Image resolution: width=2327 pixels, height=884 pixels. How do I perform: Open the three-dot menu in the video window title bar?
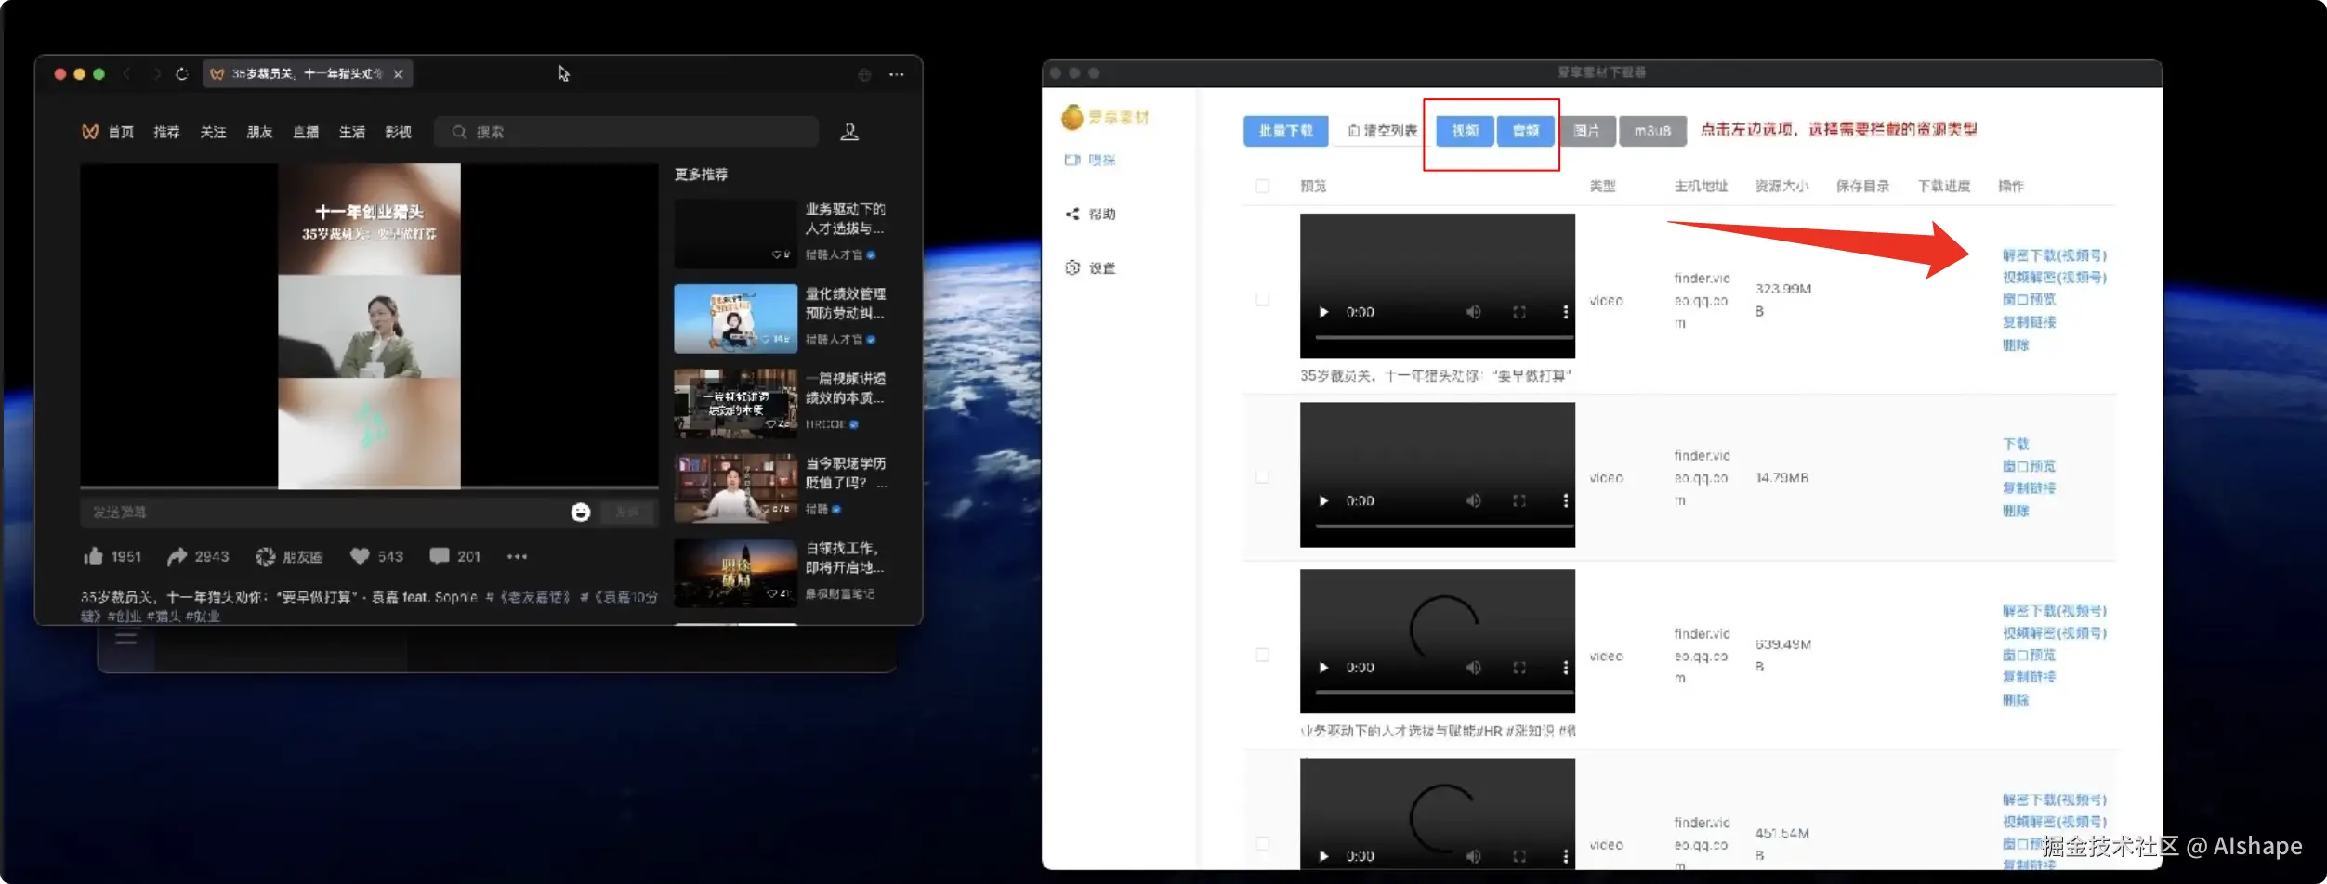pyautogui.click(x=896, y=75)
